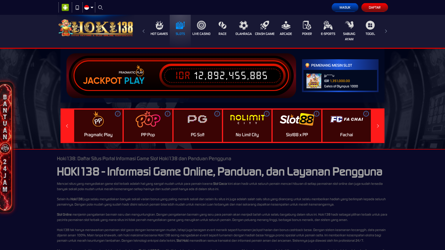The height and width of the screenshot is (250, 445).
Task: Open the Sabung Ayam category
Action: 349,31
